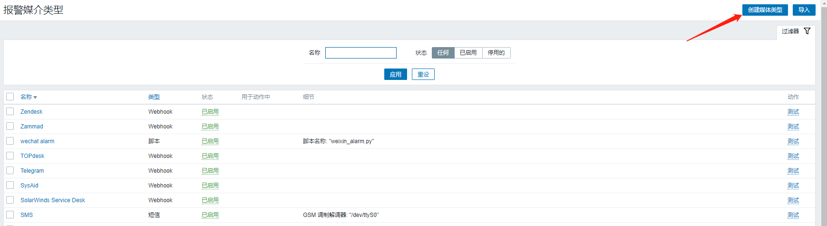Toggle the TOPdesk enabled status link

click(x=210, y=156)
